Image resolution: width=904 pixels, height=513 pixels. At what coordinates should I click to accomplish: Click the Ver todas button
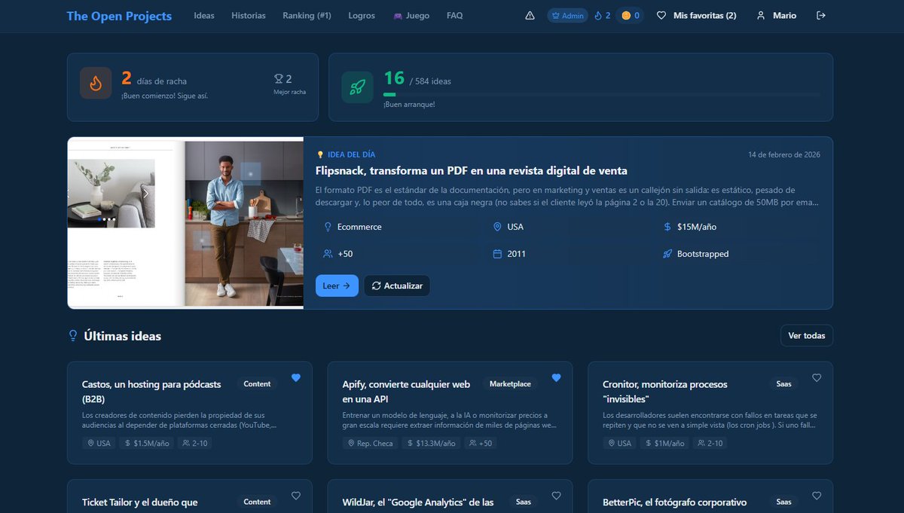pyautogui.click(x=807, y=336)
